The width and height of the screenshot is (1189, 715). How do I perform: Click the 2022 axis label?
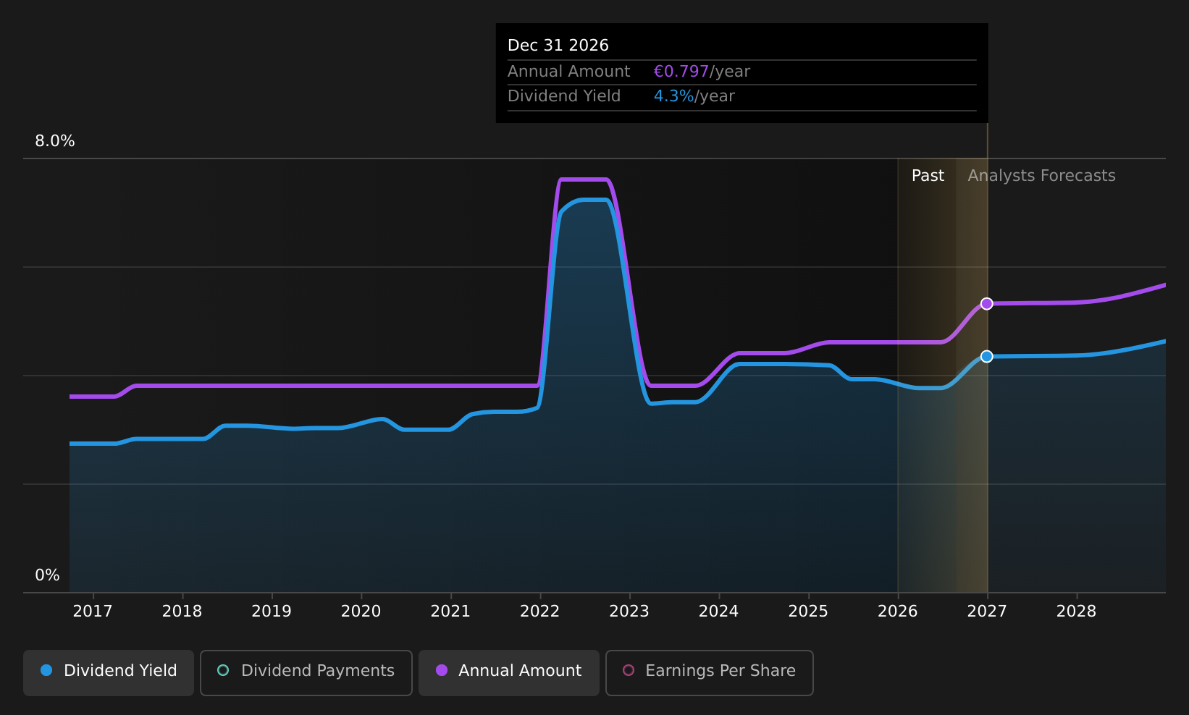[x=539, y=612]
